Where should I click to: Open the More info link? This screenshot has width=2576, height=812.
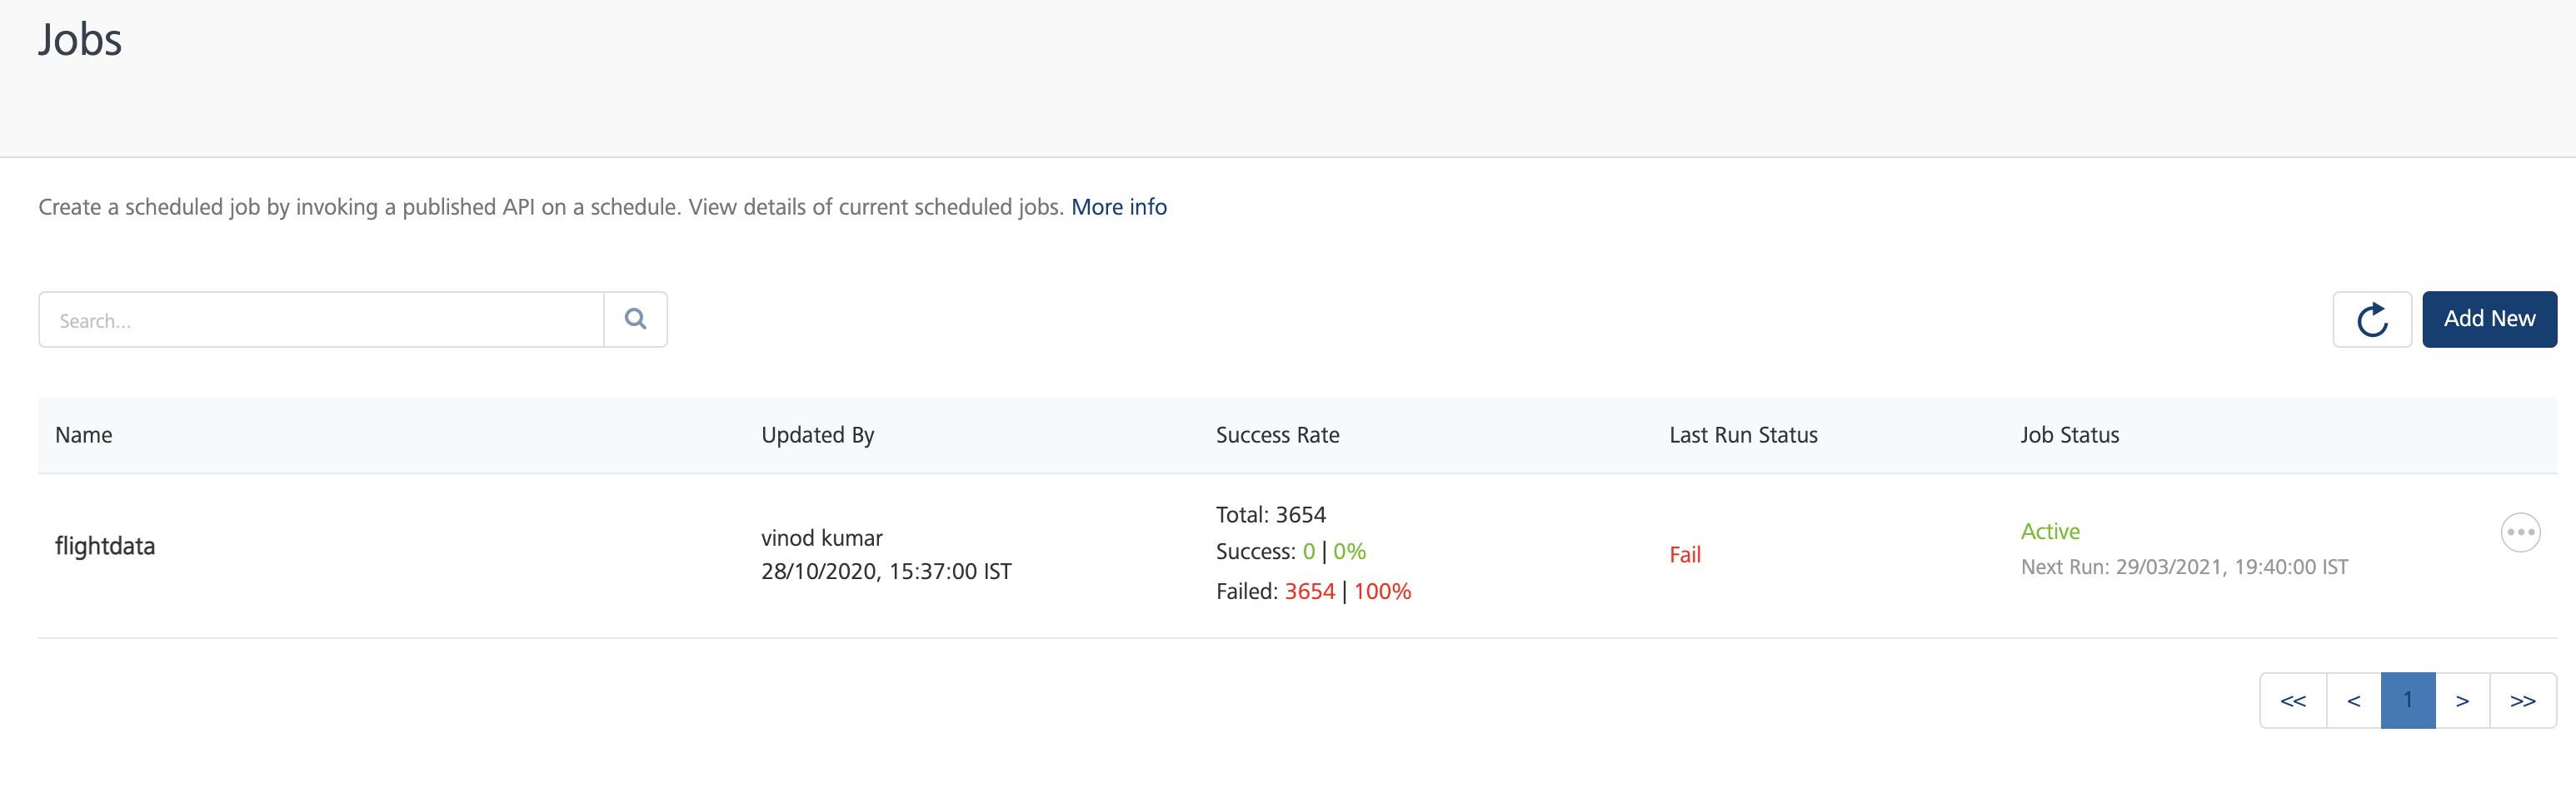point(1118,207)
